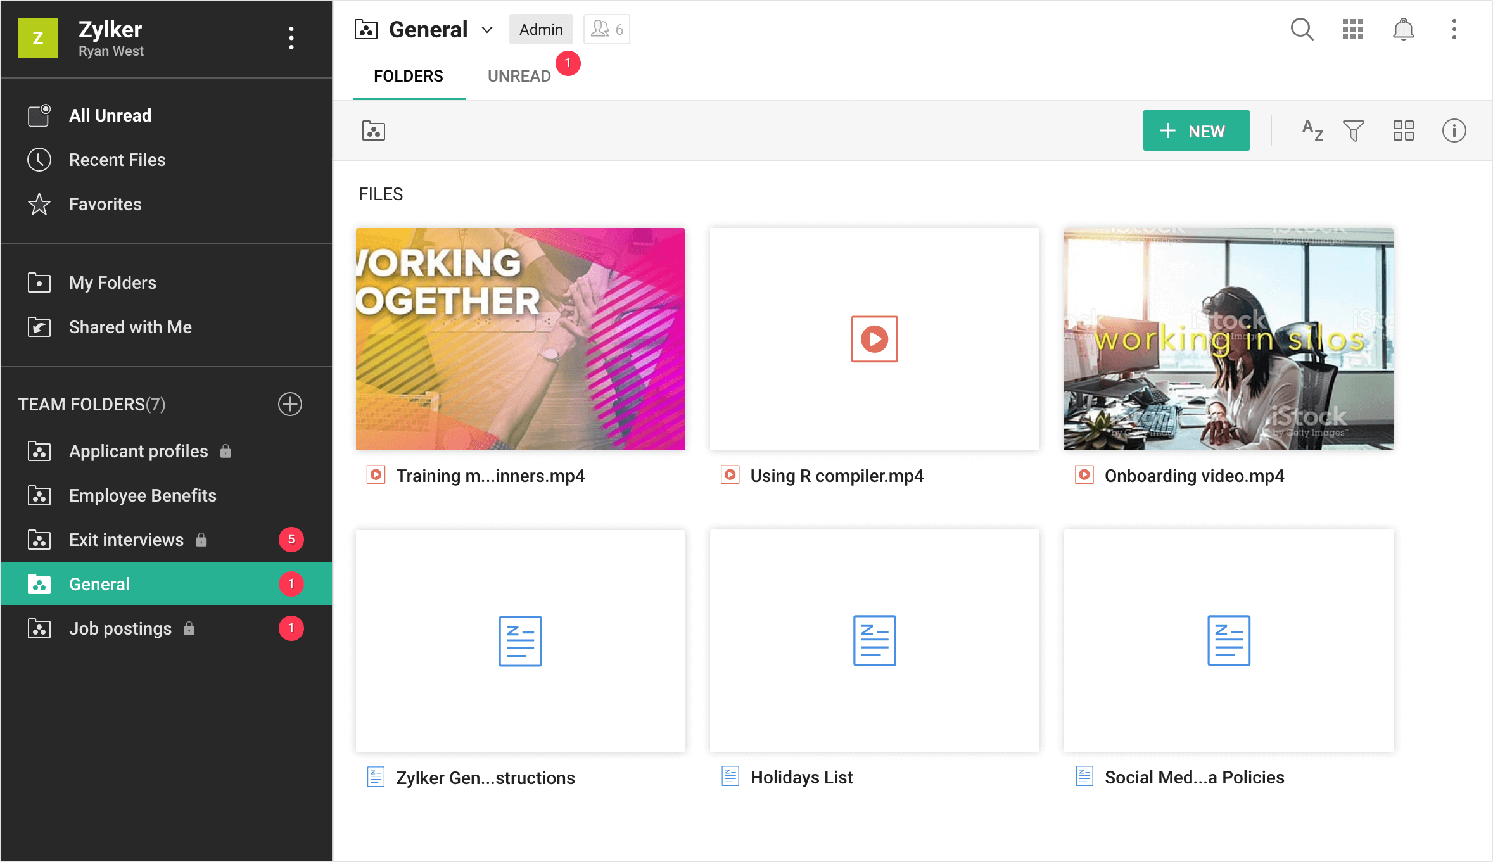Image resolution: width=1493 pixels, height=862 pixels.
Task: Open the Working Together video thumbnail
Action: [x=520, y=339]
